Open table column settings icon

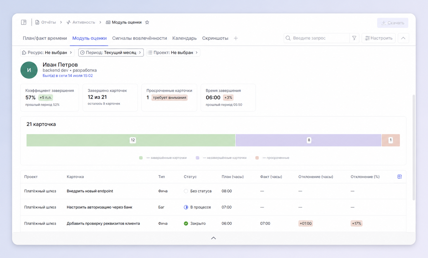point(400,177)
